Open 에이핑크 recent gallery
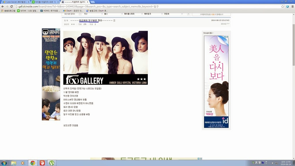This screenshot has width=295, height=166. click(147, 14)
